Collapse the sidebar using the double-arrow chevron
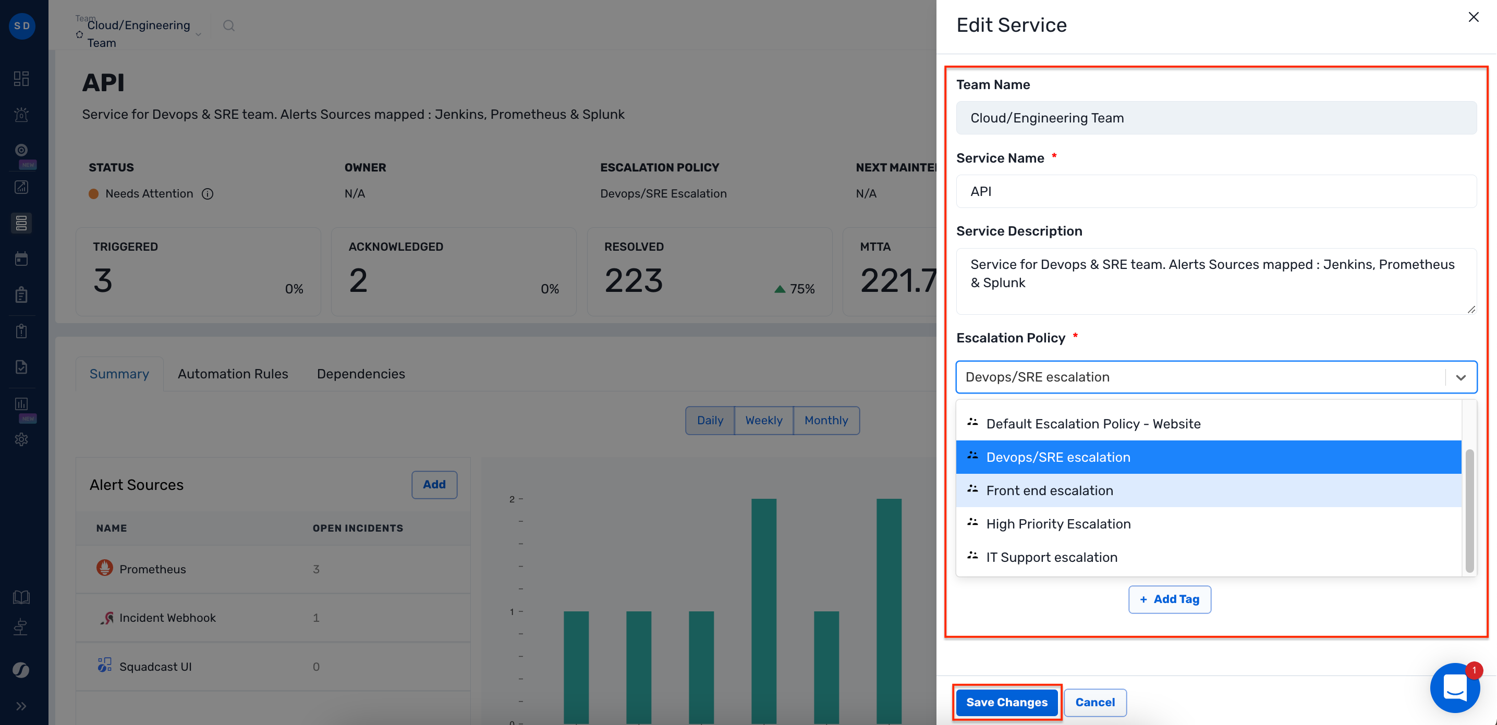Screen dimensions: 1497x725 pyautogui.click(x=22, y=706)
